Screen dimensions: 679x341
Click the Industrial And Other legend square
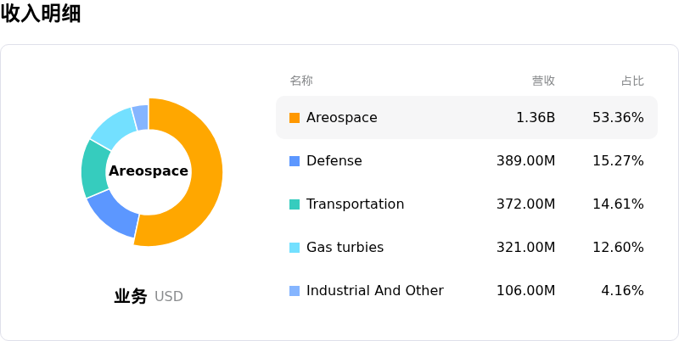(295, 291)
